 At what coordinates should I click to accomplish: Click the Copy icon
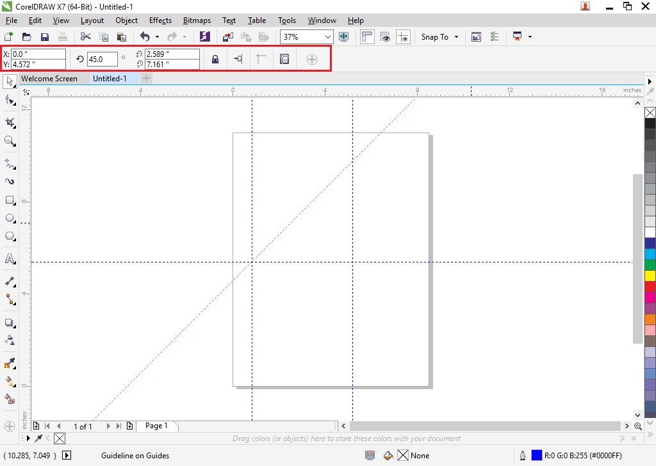click(103, 36)
